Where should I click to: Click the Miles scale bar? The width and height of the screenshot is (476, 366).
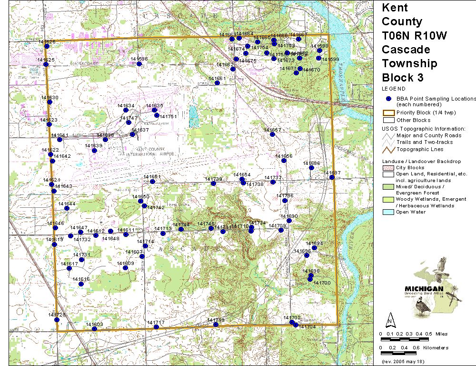click(x=404, y=339)
